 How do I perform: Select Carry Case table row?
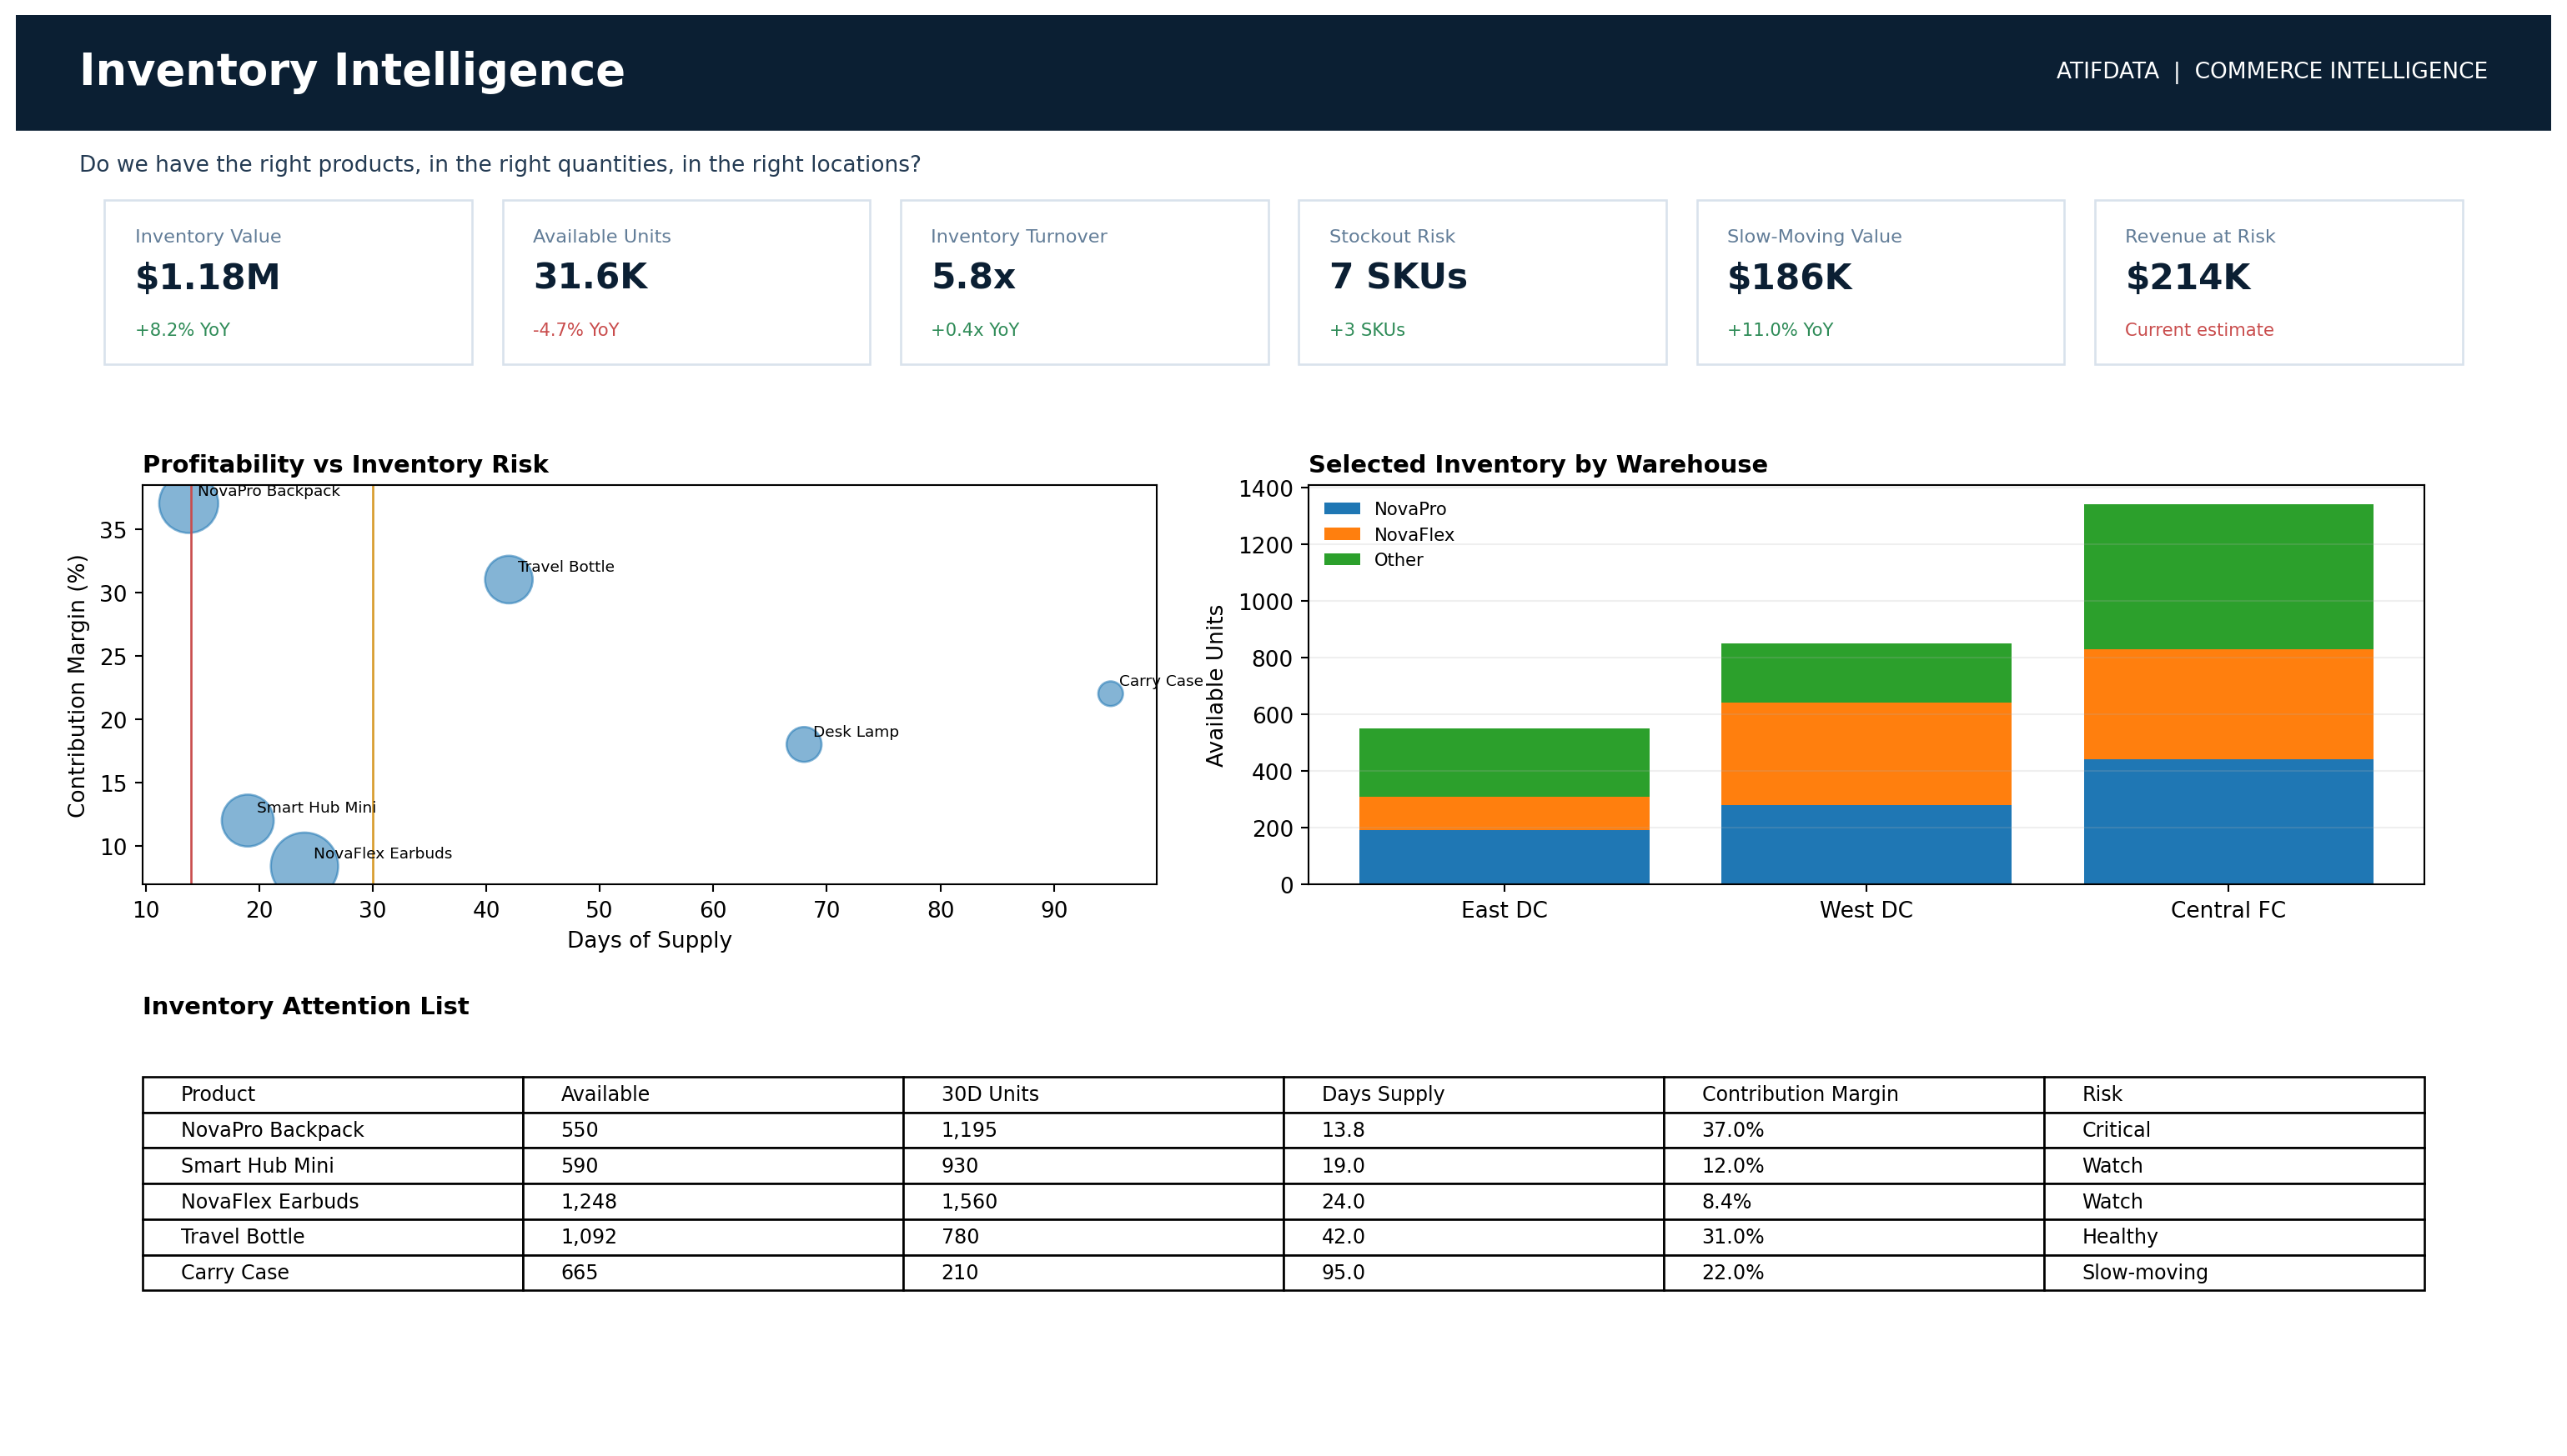(1283, 1273)
